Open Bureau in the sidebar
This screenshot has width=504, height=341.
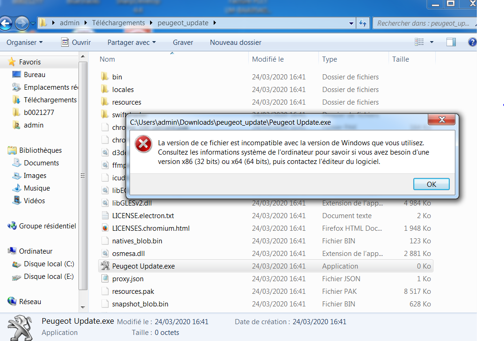click(35, 74)
